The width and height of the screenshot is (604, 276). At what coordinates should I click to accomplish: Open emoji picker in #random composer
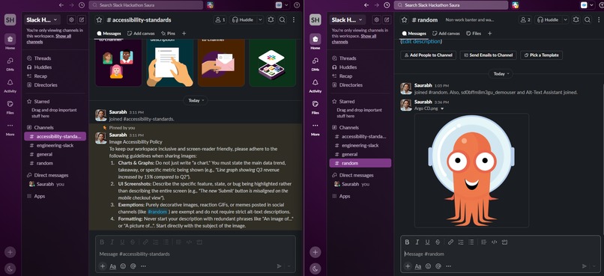point(428,266)
